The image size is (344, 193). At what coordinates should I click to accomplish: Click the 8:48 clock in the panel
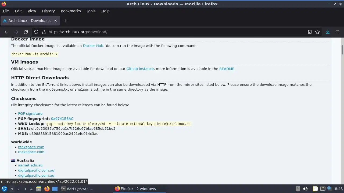click(339, 189)
